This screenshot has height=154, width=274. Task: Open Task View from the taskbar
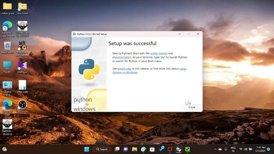click(x=117, y=149)
